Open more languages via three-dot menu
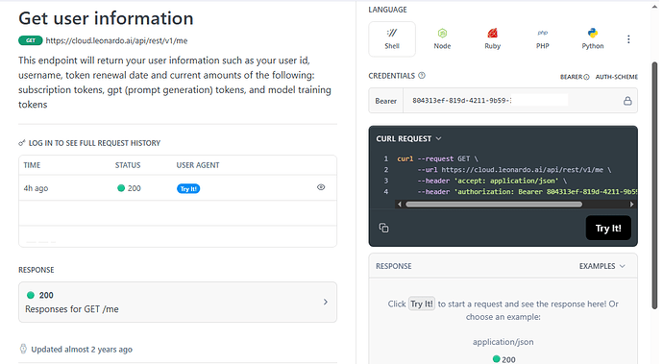This screenshot has width=663, height=364. tap(628, 39)
